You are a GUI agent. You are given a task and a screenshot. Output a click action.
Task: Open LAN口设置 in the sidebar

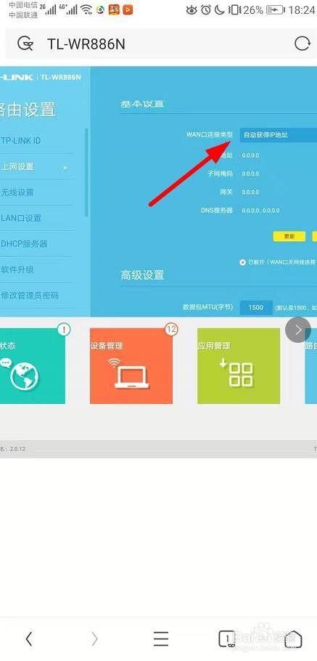click(21, 219)
